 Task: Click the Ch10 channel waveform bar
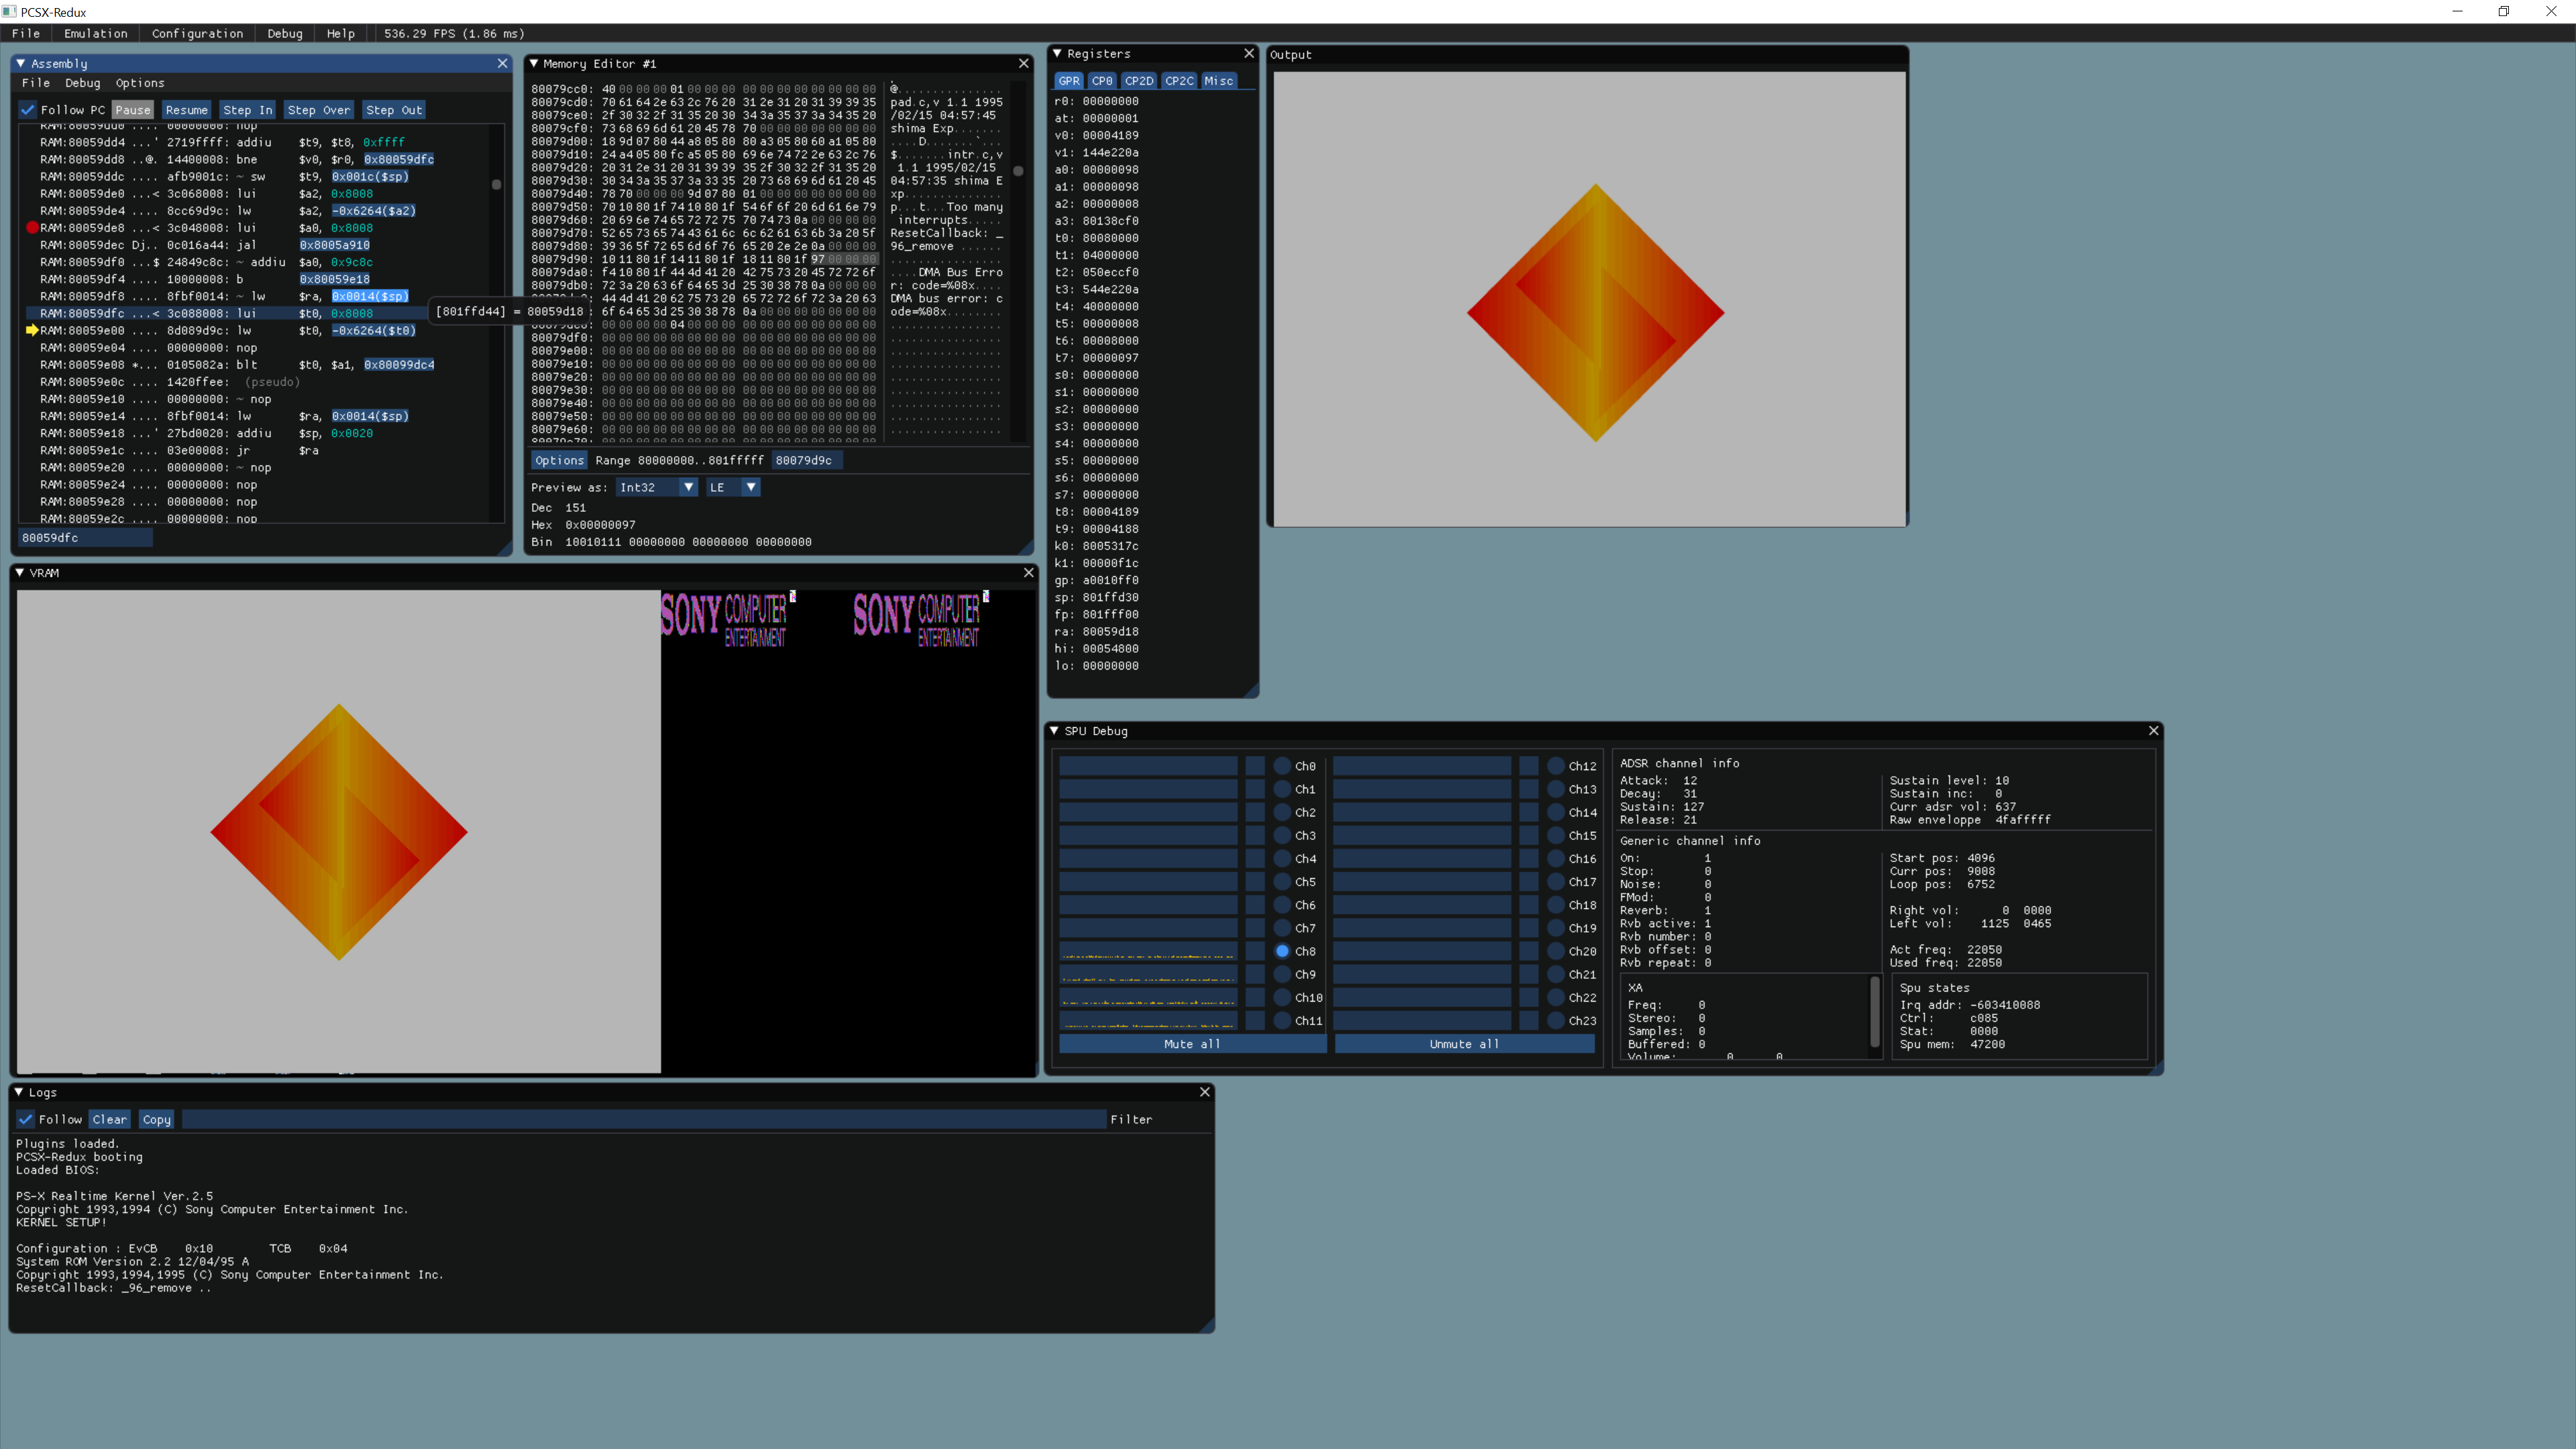coord(1148,998)
